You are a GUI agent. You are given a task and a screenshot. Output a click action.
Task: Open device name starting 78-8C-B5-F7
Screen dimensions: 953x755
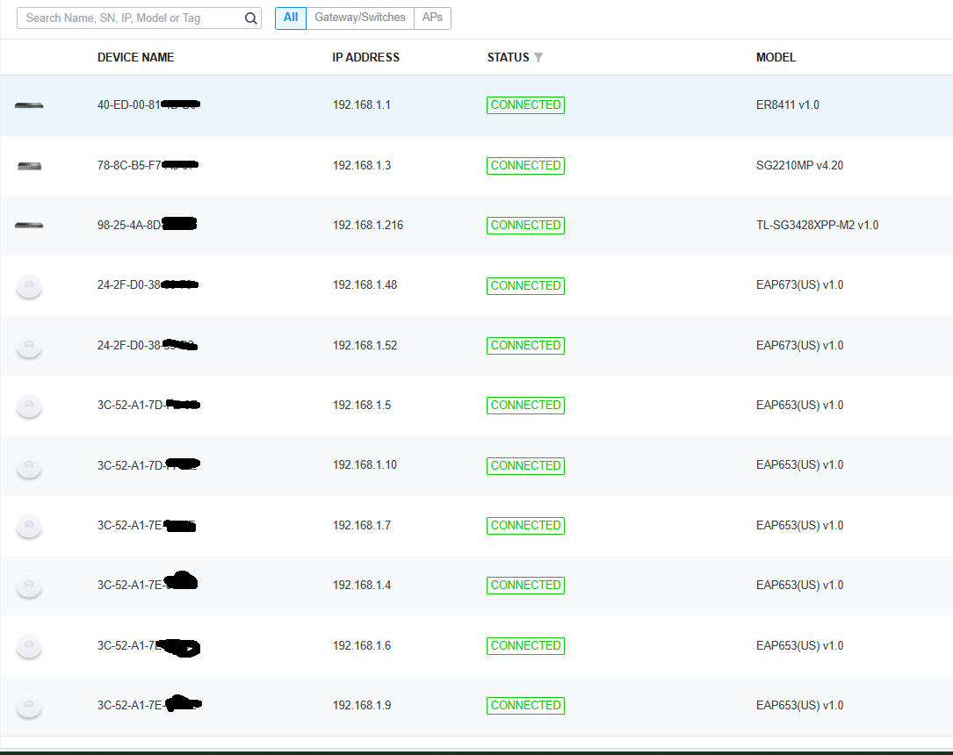(x=148, y=165)
